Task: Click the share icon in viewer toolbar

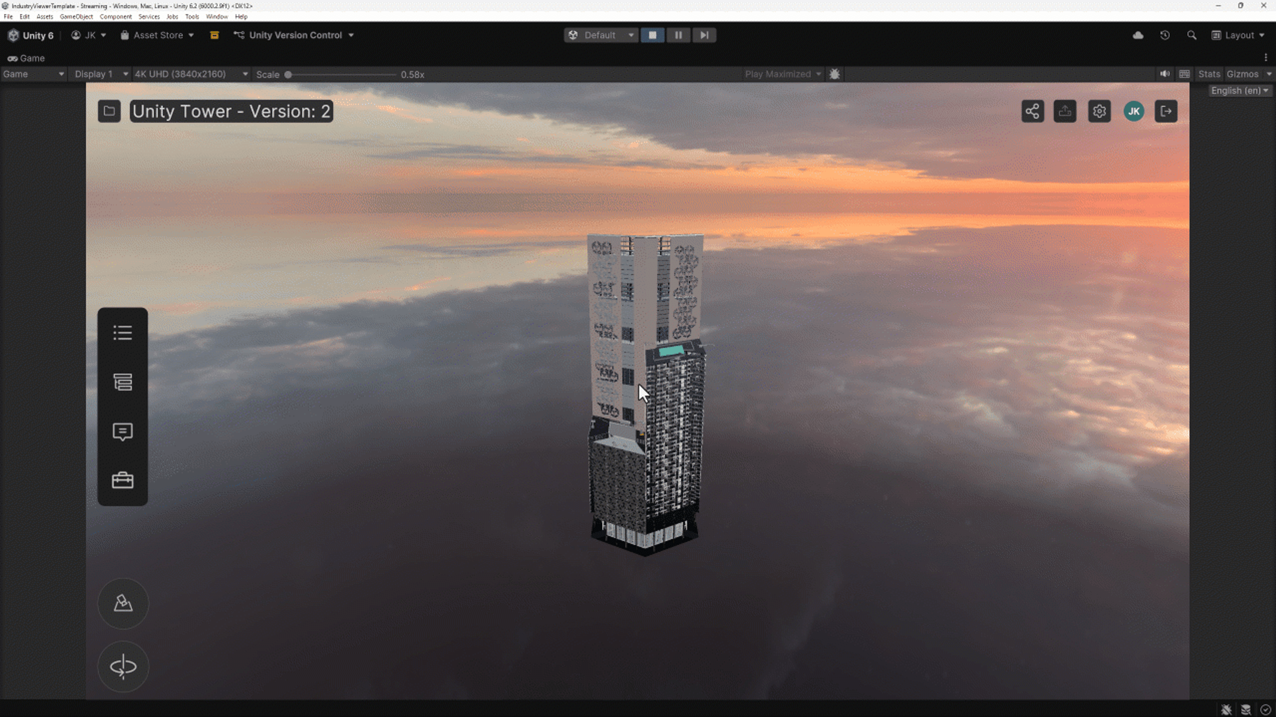Action: click(x=1032, y=111)
